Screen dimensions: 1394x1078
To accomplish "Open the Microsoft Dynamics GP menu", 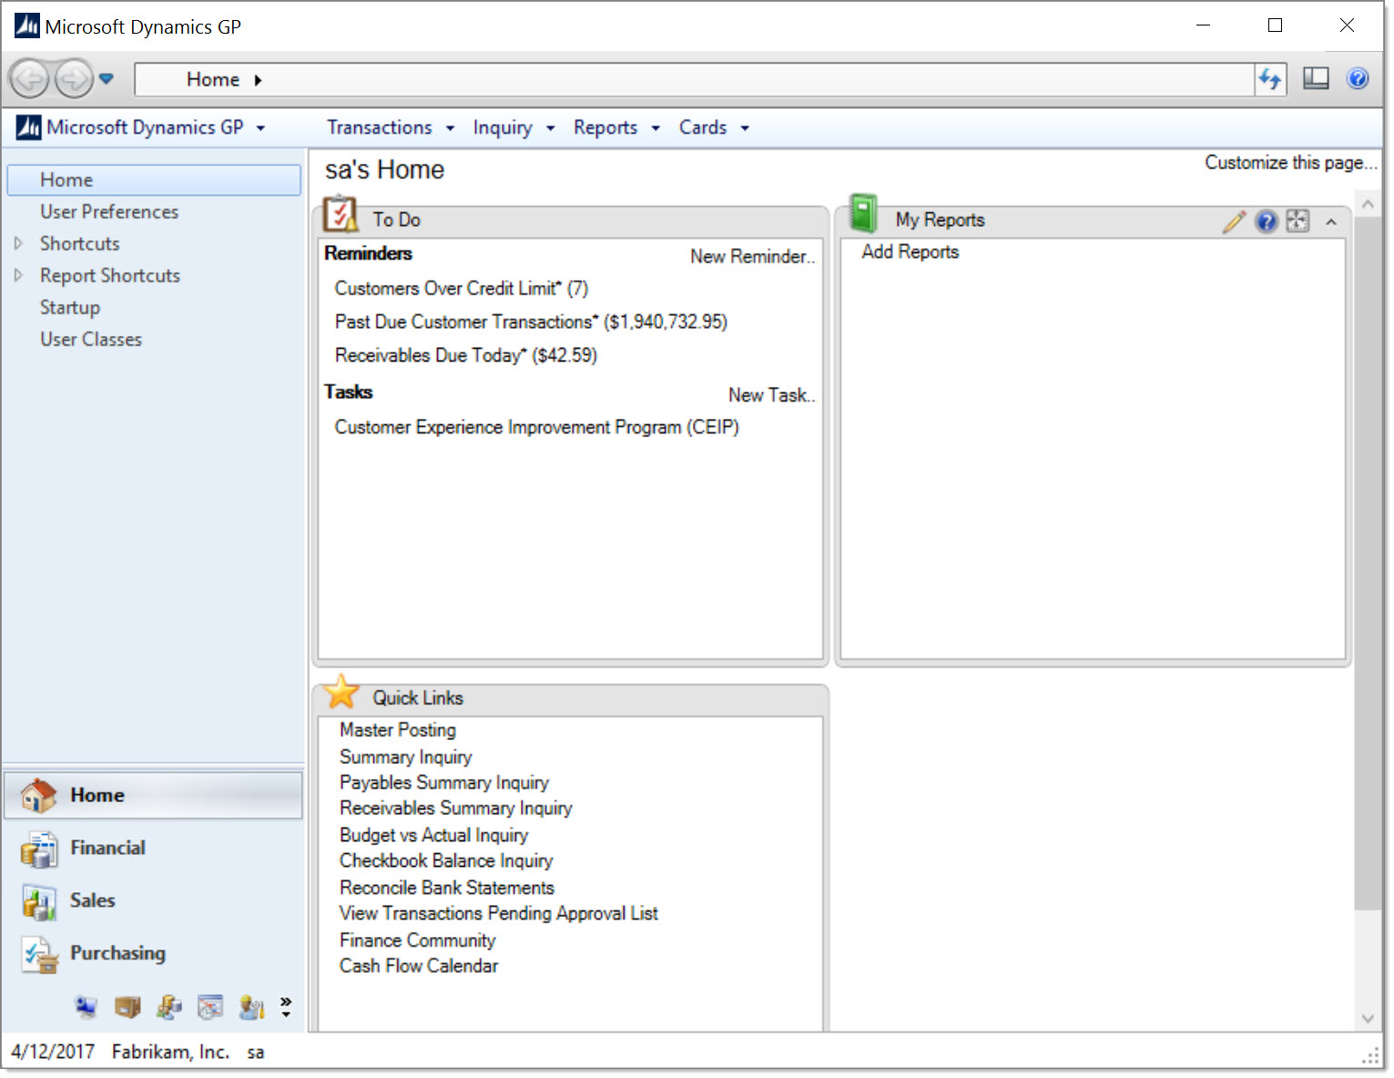I will tap(140, 127).
